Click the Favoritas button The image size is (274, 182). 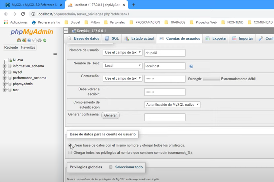(x=28, y=47)
